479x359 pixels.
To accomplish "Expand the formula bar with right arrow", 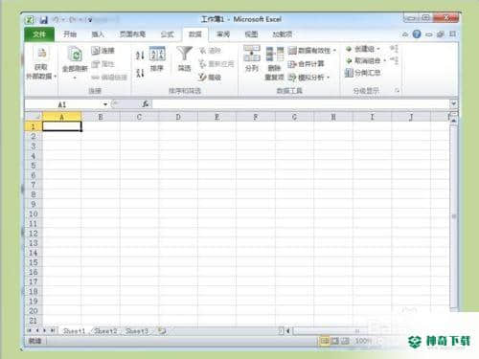I will [x=453, y=103].
